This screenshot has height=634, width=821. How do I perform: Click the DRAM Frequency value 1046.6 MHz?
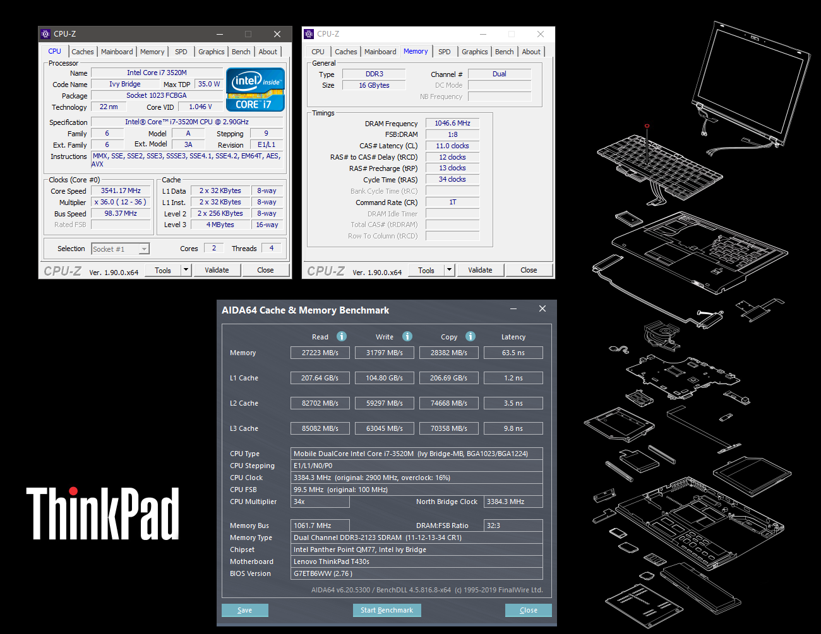452,123
